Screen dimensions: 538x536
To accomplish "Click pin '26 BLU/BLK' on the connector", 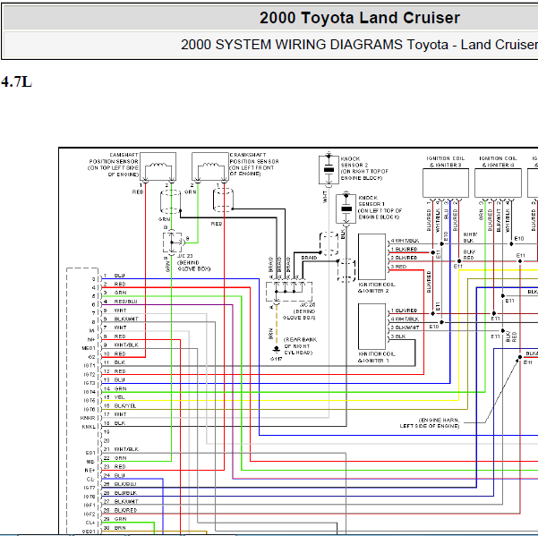I will click(120, 493).
